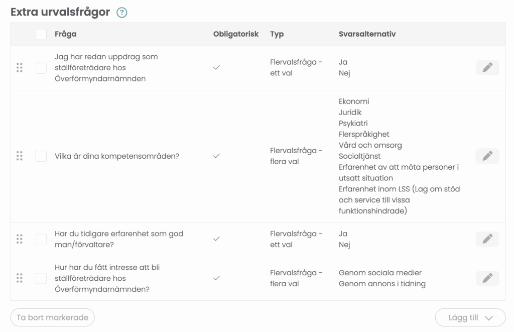
Task: Grab drag handle of 'Jag har redan uppdrag' row
Action: point(20,68)
